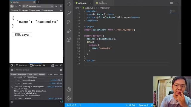Switch to the Inspector devtools tab
This screenshot has width=191, height=107.
22,65
